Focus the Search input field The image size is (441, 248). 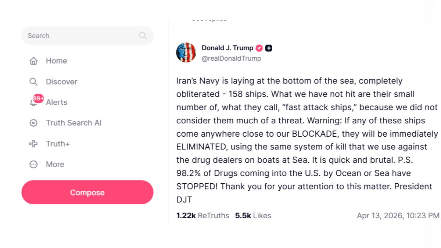81,36
